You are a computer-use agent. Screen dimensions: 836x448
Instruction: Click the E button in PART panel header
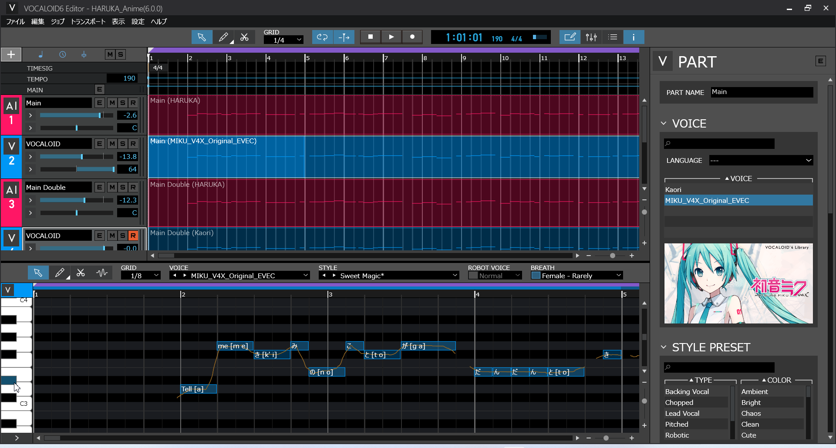[820, 61]
